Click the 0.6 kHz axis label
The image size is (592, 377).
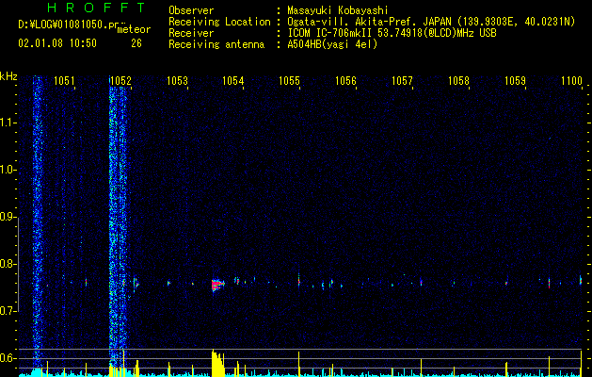click(8, 358)
